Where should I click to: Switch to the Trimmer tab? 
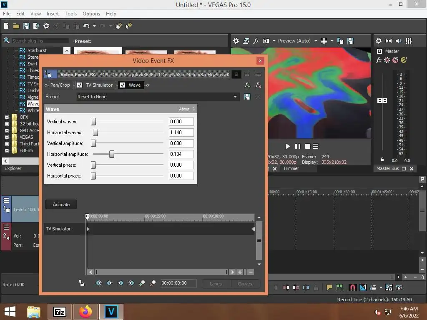point(291,168)
